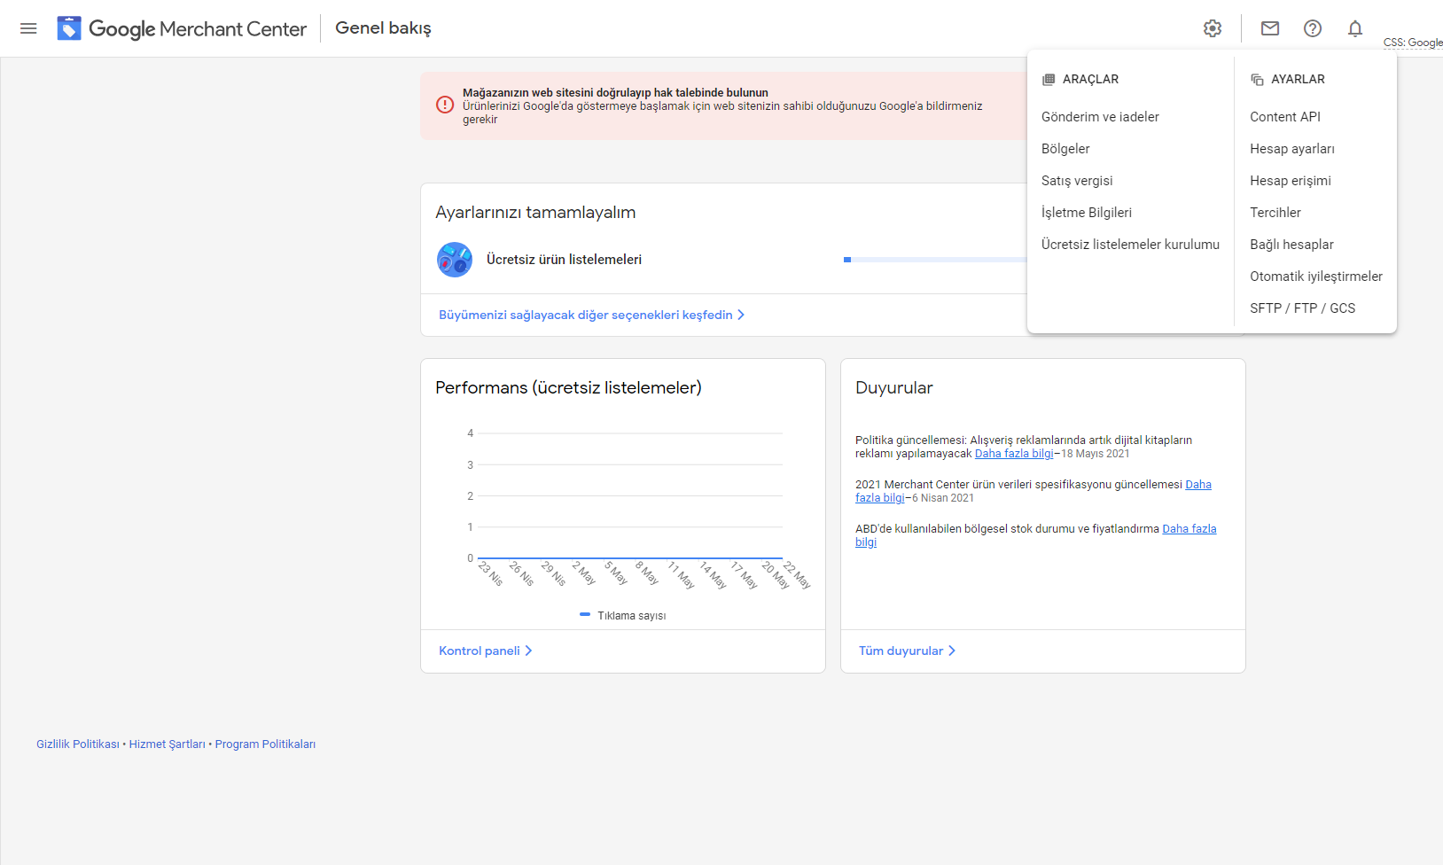Image resolution: width=1443 pixels, height=865 pixels.
Task: Click the AYARLAR header icon
Action: pos(1257,79)
